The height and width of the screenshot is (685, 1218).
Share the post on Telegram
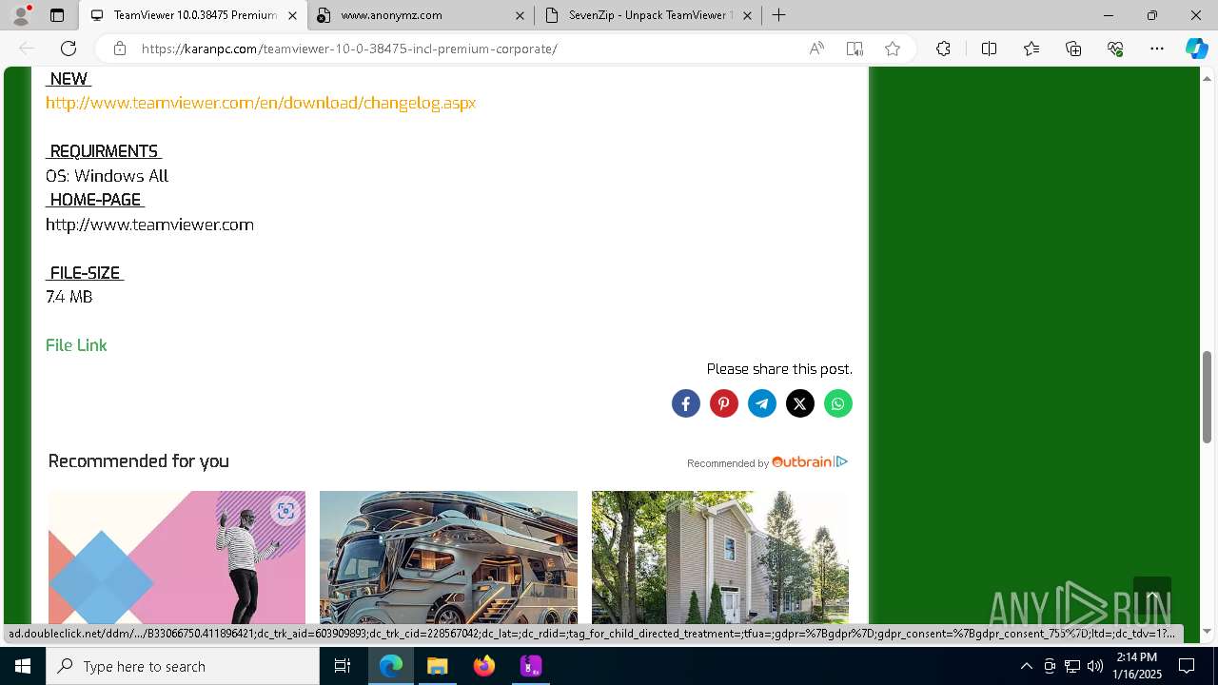click(x=762, y=403)
